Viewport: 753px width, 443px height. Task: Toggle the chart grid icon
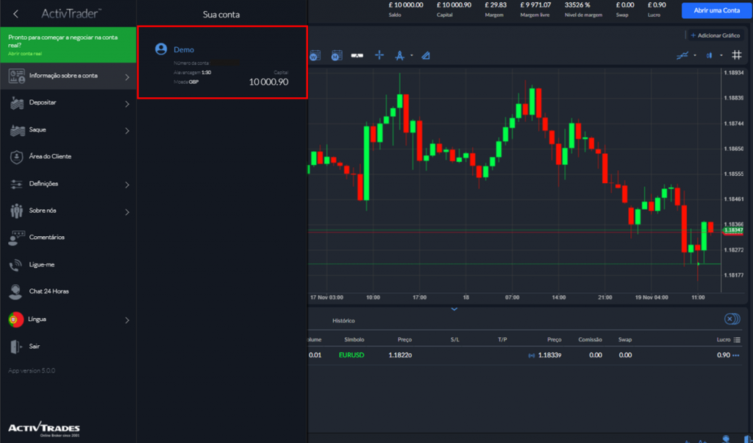coord(737,55)
